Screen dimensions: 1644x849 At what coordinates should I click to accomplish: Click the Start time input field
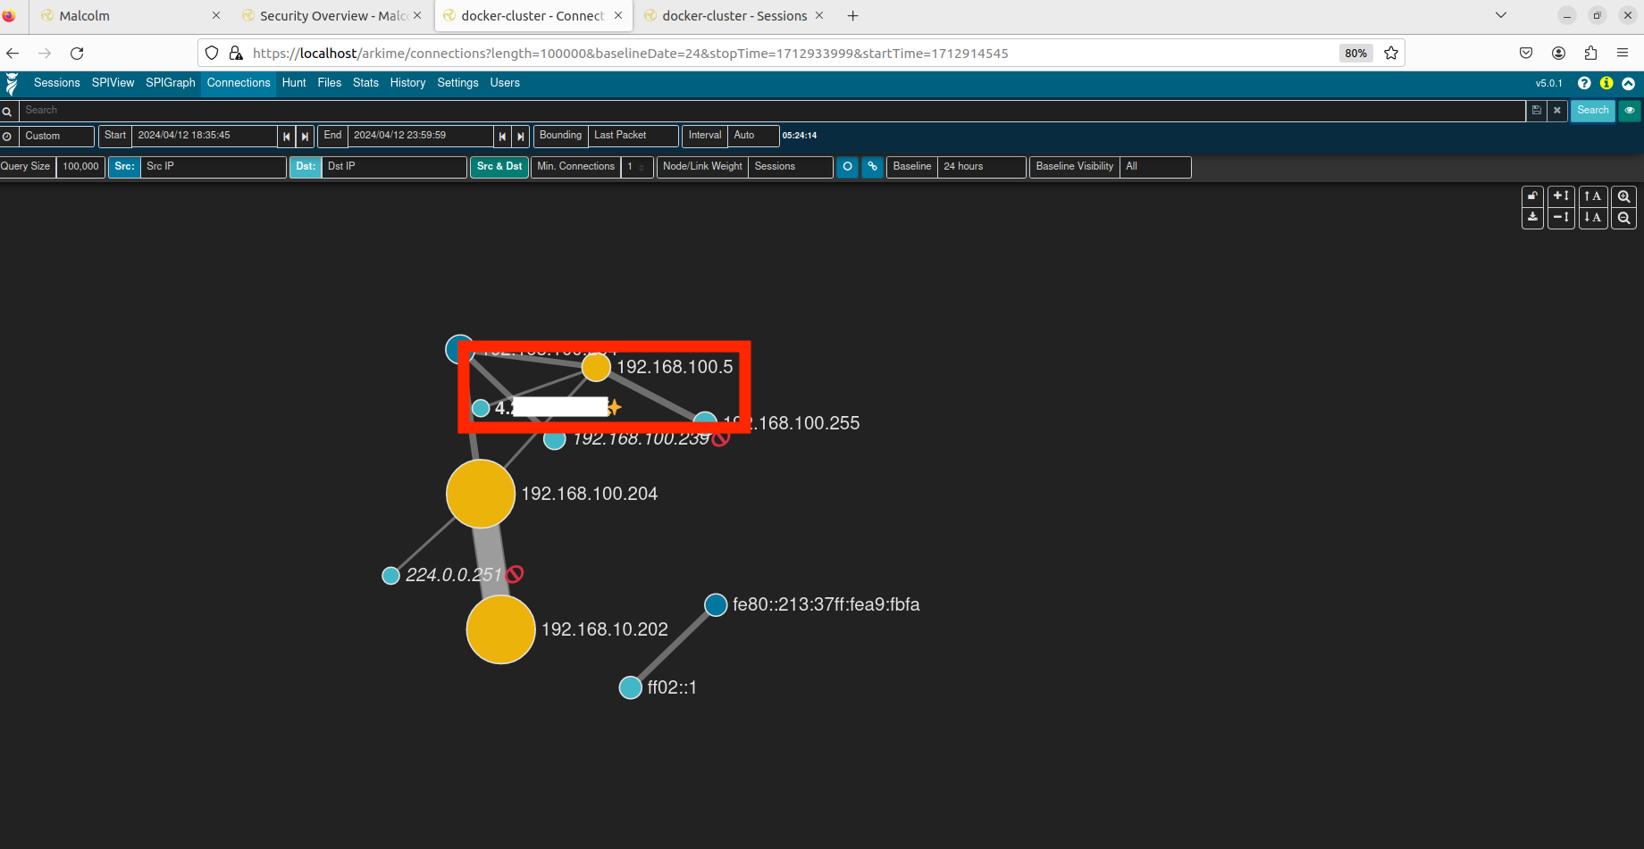tap(204, 136)
